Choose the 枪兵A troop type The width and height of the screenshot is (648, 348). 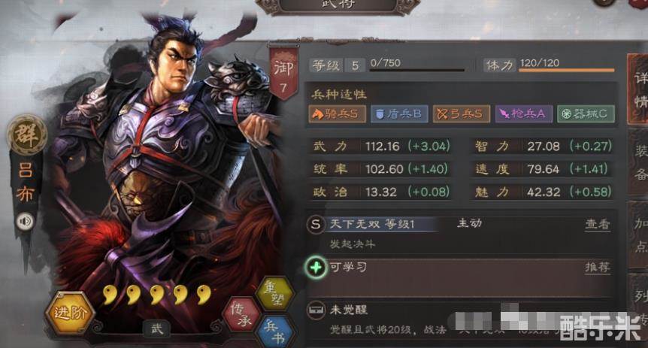pos(523,113)
